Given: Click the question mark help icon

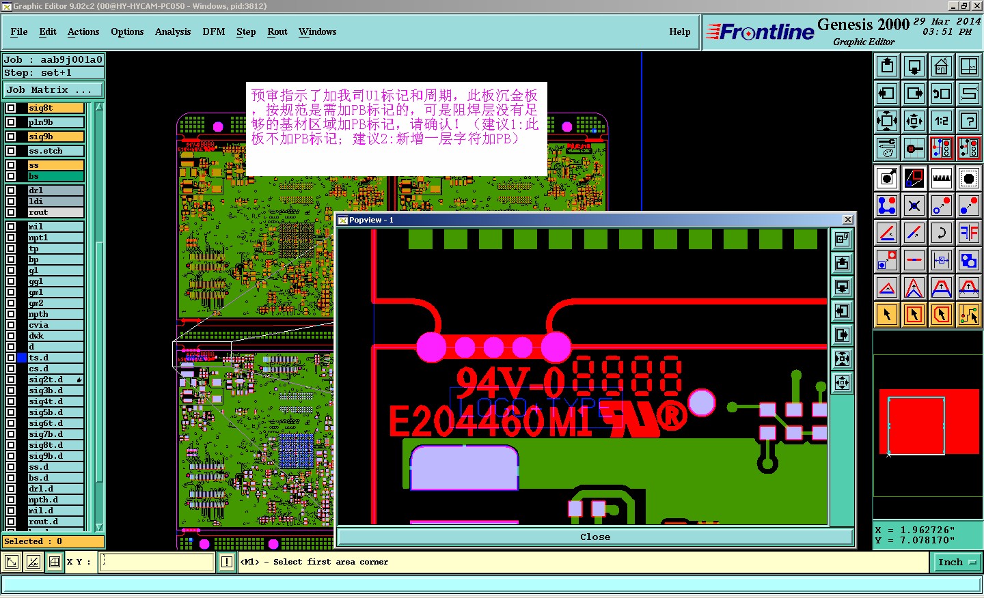Looking at the screenshot, I should click(x=969, y=121).
